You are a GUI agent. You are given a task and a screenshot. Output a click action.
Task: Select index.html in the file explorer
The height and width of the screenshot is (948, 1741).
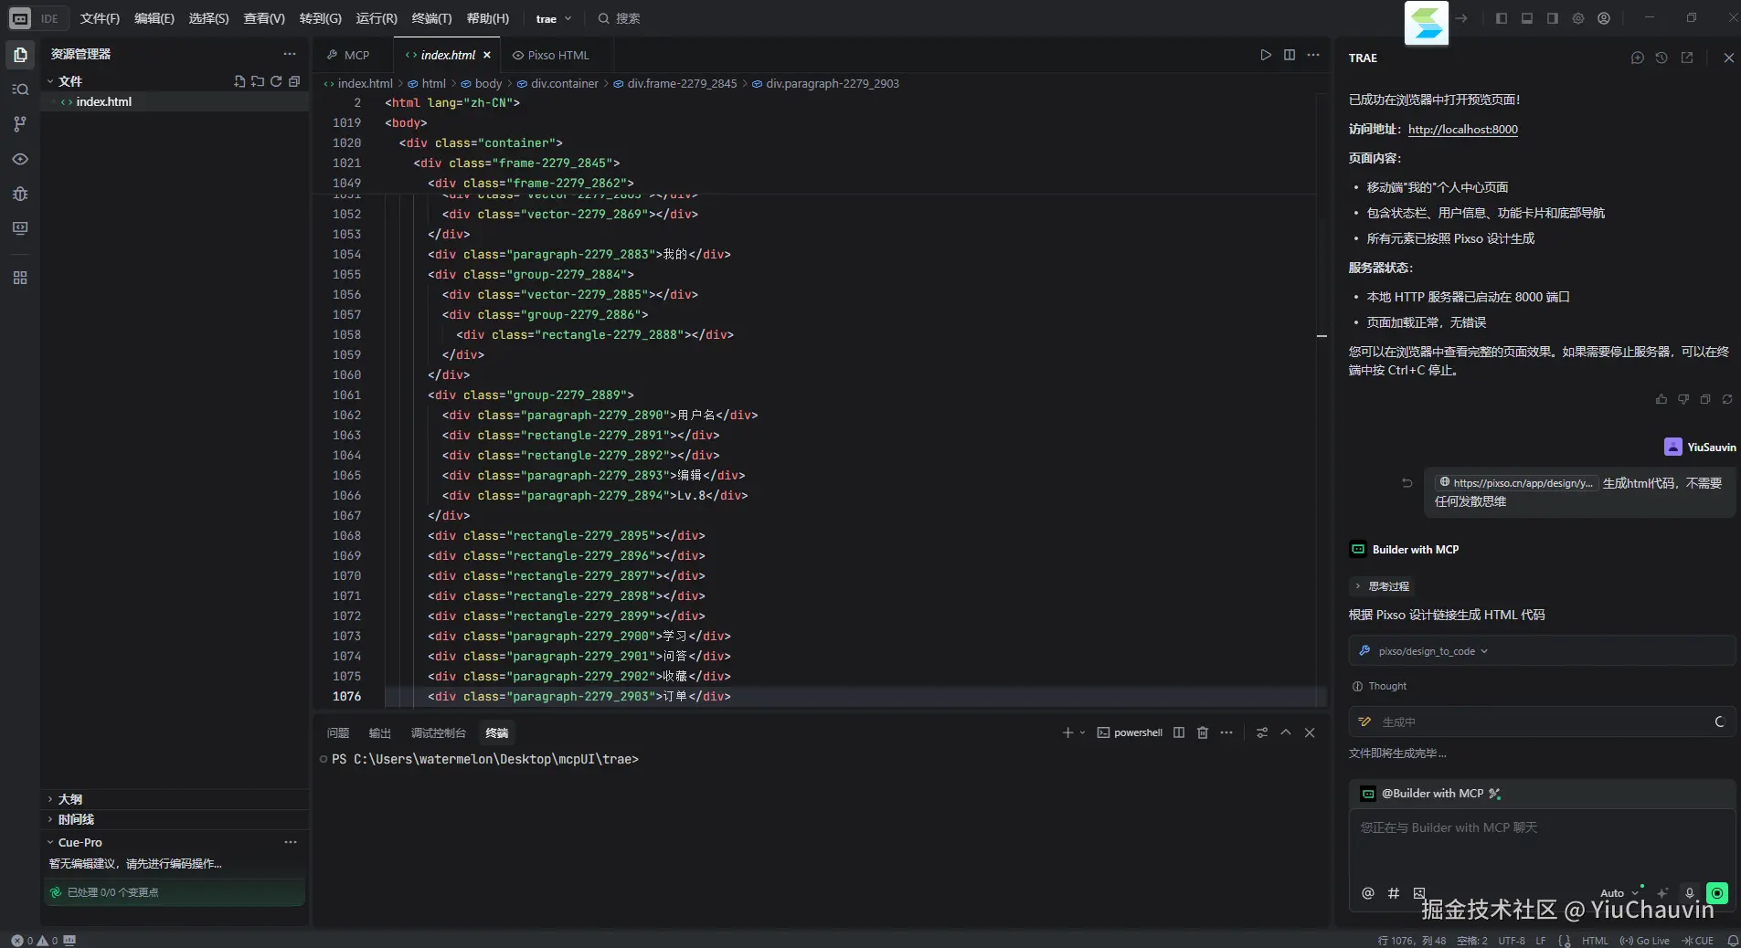(x=103, y=101)
